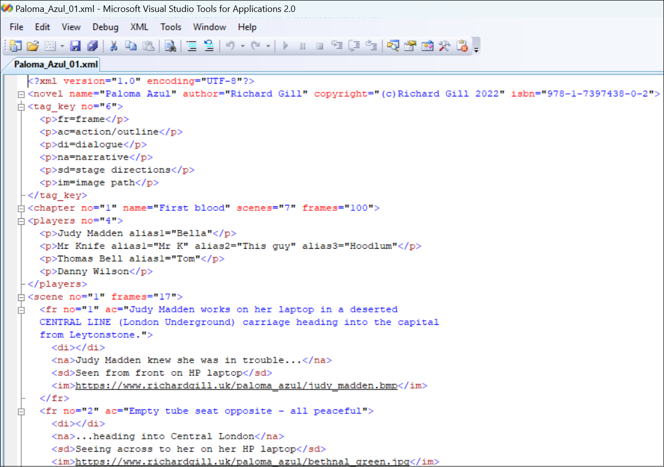This screenshot has width=664, height=467.
Task: Click the Stop Debugging square icon
Action: click(x=320, y=46)
